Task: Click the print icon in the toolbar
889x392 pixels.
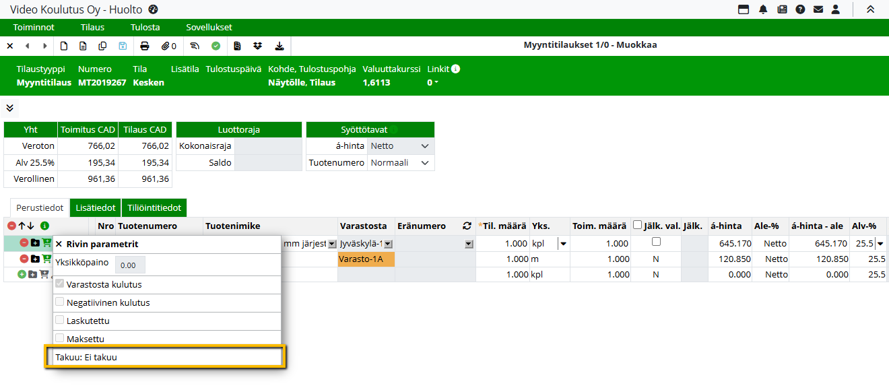Action: pos(144,46)
